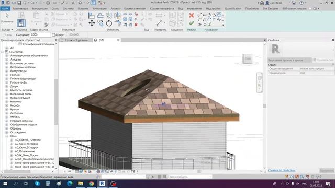Image resolution: width=335 pixels, height=188 pixels.
Task: Cancel edit mode with red X
Action: click(192, 15)
